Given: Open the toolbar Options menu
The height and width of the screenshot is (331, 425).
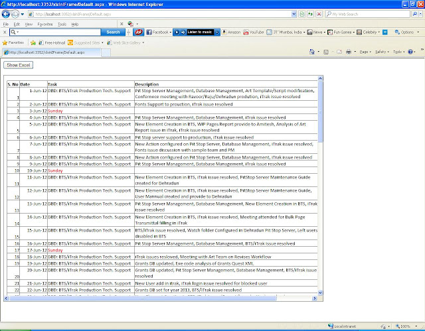Looking at the screenshot, I should point(406,33).
